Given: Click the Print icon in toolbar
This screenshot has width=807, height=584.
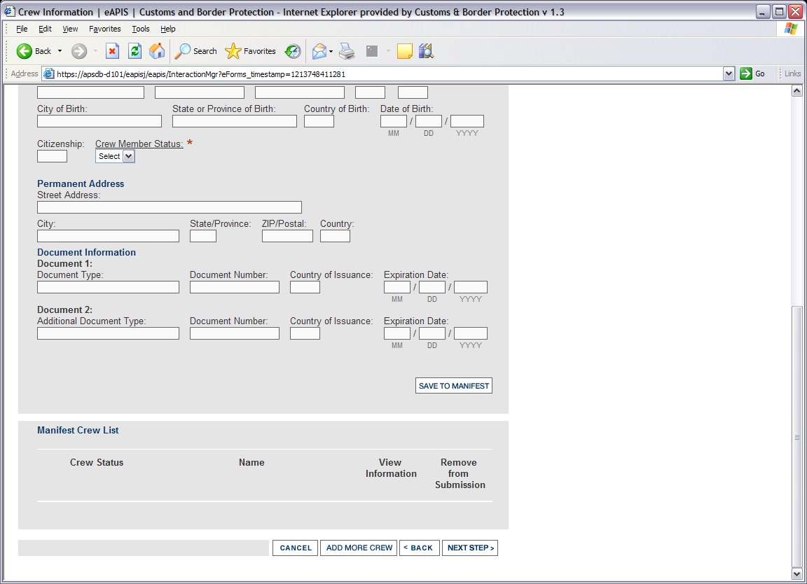Looking at the screenshot, I should click(347, 51).
